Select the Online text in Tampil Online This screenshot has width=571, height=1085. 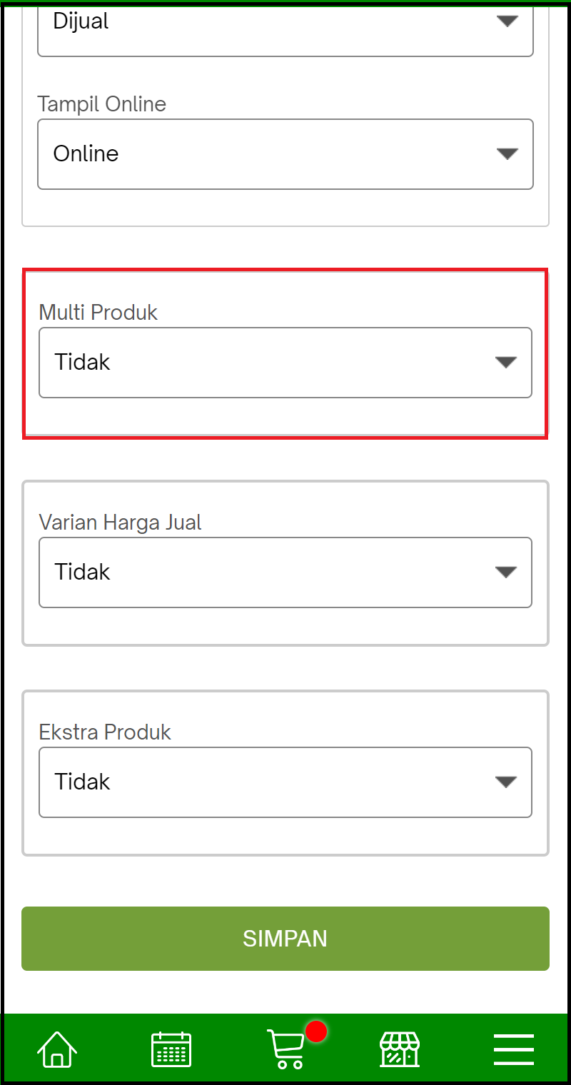(x=86, y=153)
